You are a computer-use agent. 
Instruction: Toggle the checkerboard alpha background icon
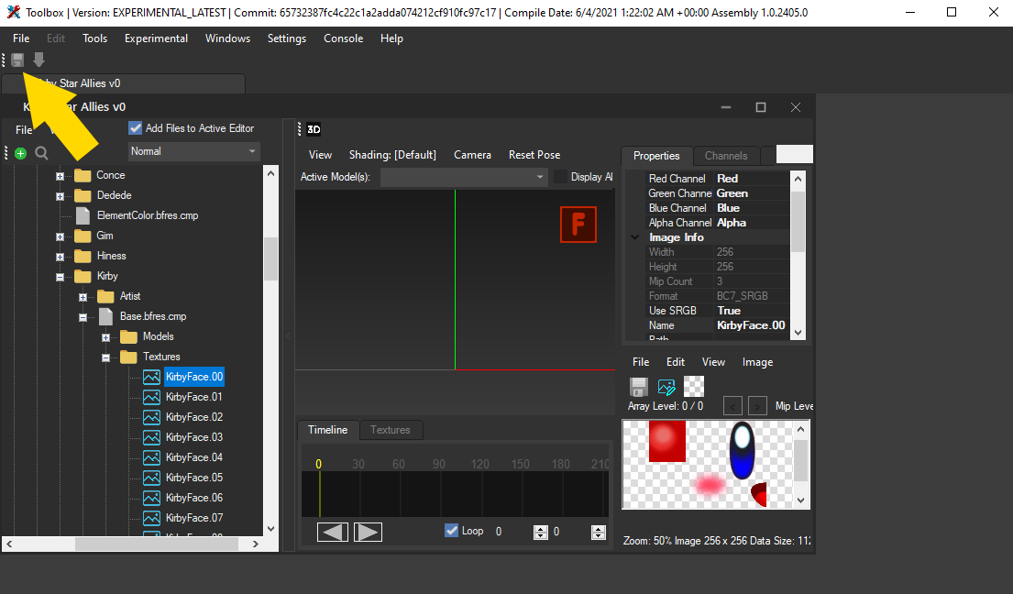(692, 388)
